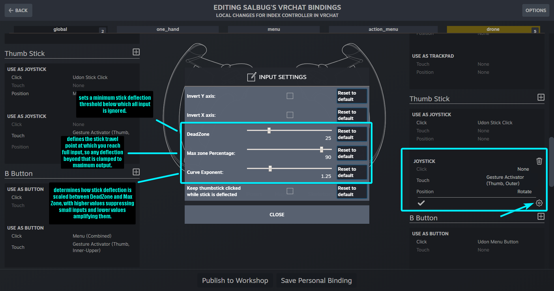Image resolution: width=554 pixels, height=291 pixels.
Task: Click the right B Button 'USE AS BUTTON' heading
Action: click(x=430, y=234)
